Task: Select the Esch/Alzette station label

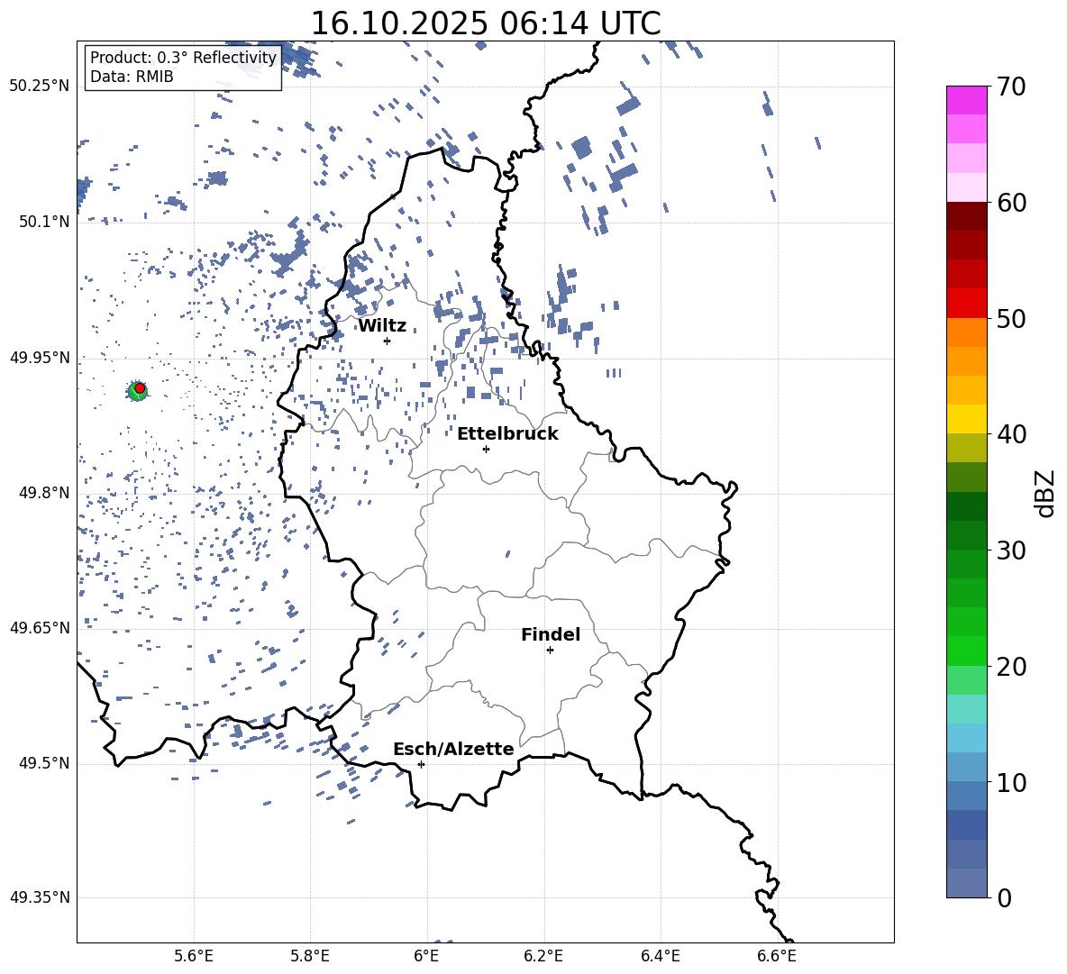Action: pyautogui.click(x=453, y=749)
